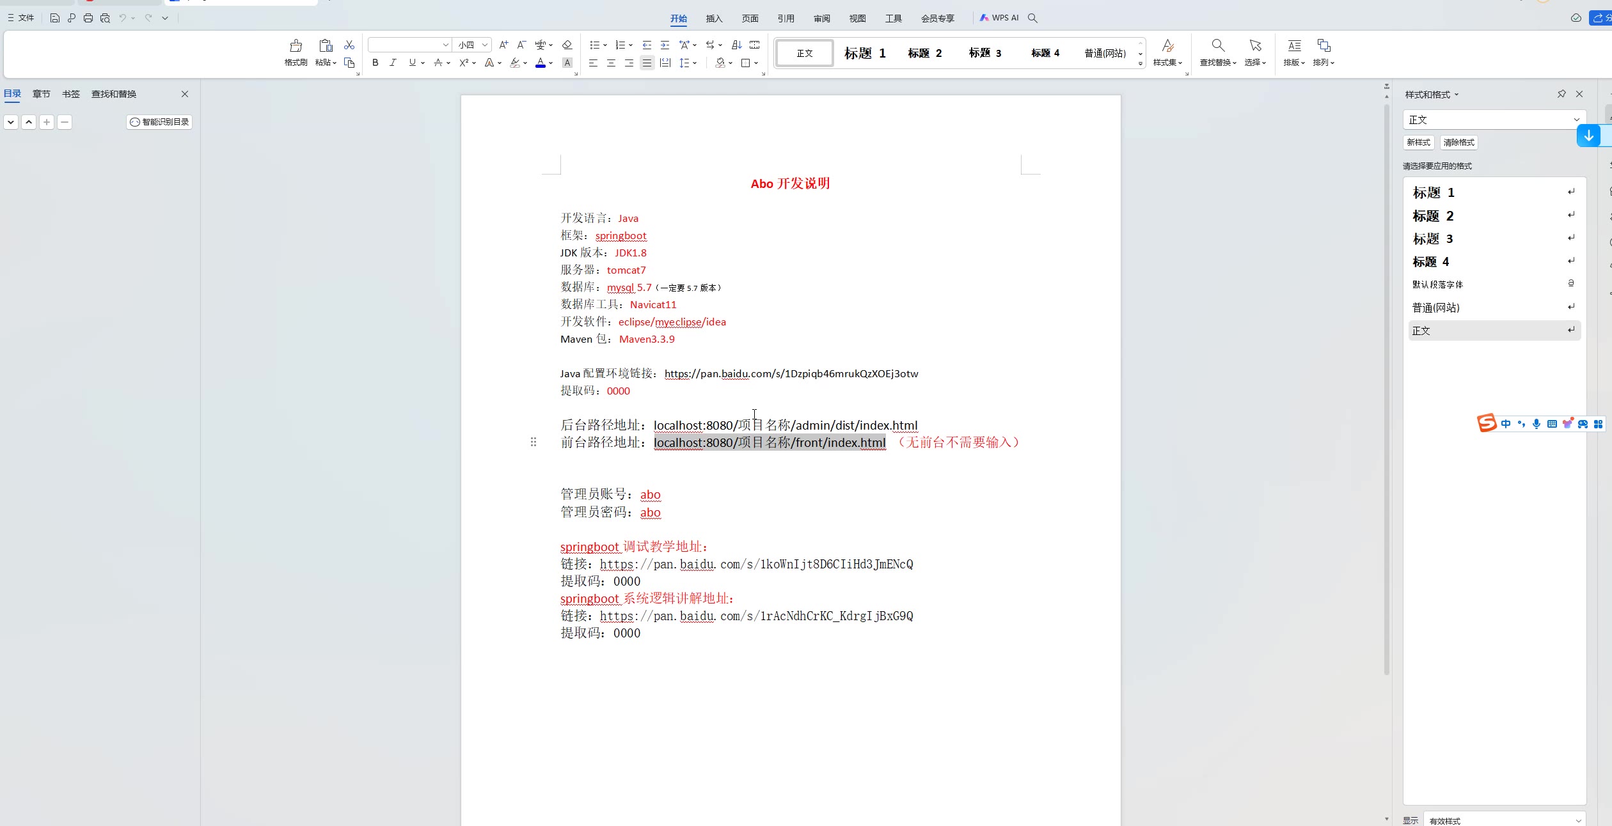Select Justify paragraph alignment
Screen dimensions: 1612x826
coord(647,63)
